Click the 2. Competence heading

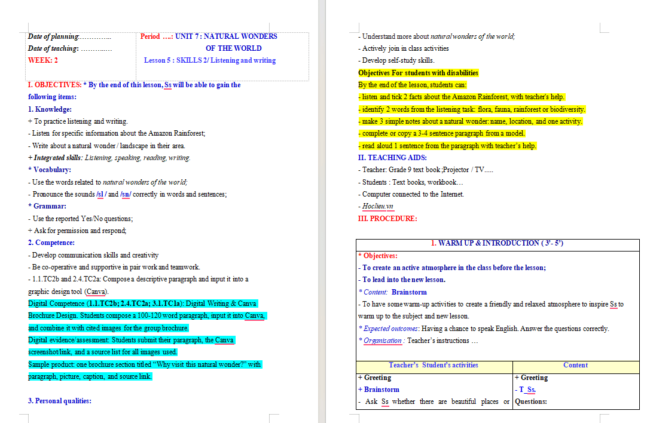pyautogui.click(x=51, y=243)
